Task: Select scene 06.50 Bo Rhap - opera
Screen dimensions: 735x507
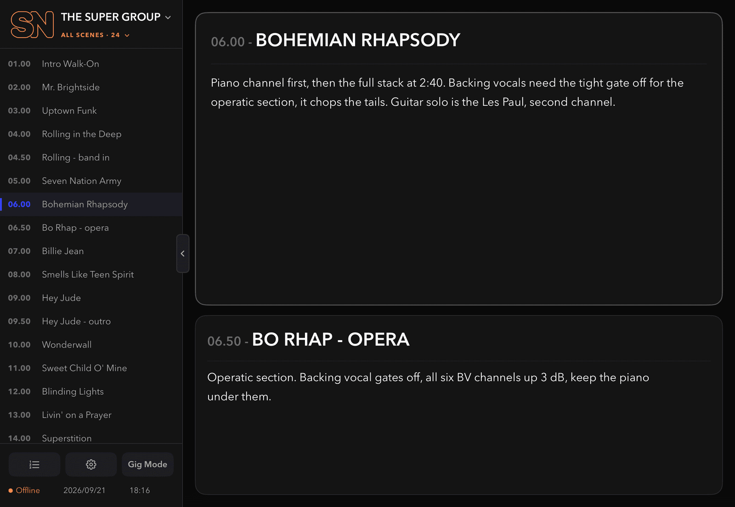Action: [x=91, y=228]
